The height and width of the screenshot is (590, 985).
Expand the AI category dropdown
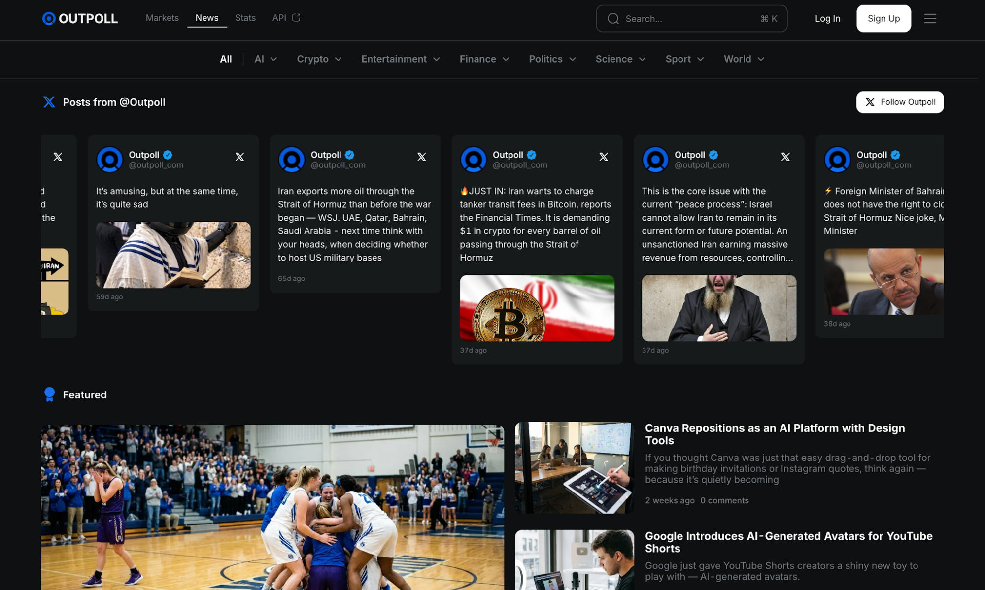click(x=266, y=59)
